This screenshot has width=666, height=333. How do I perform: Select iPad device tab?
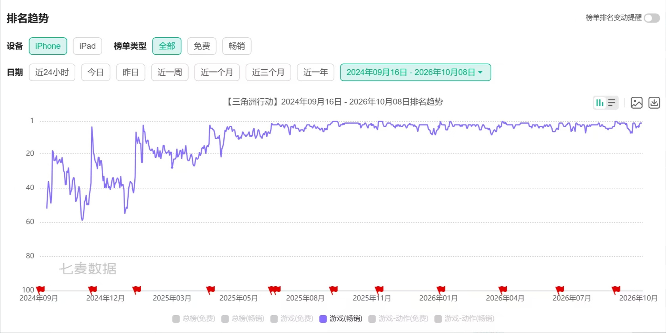point(87,46)
